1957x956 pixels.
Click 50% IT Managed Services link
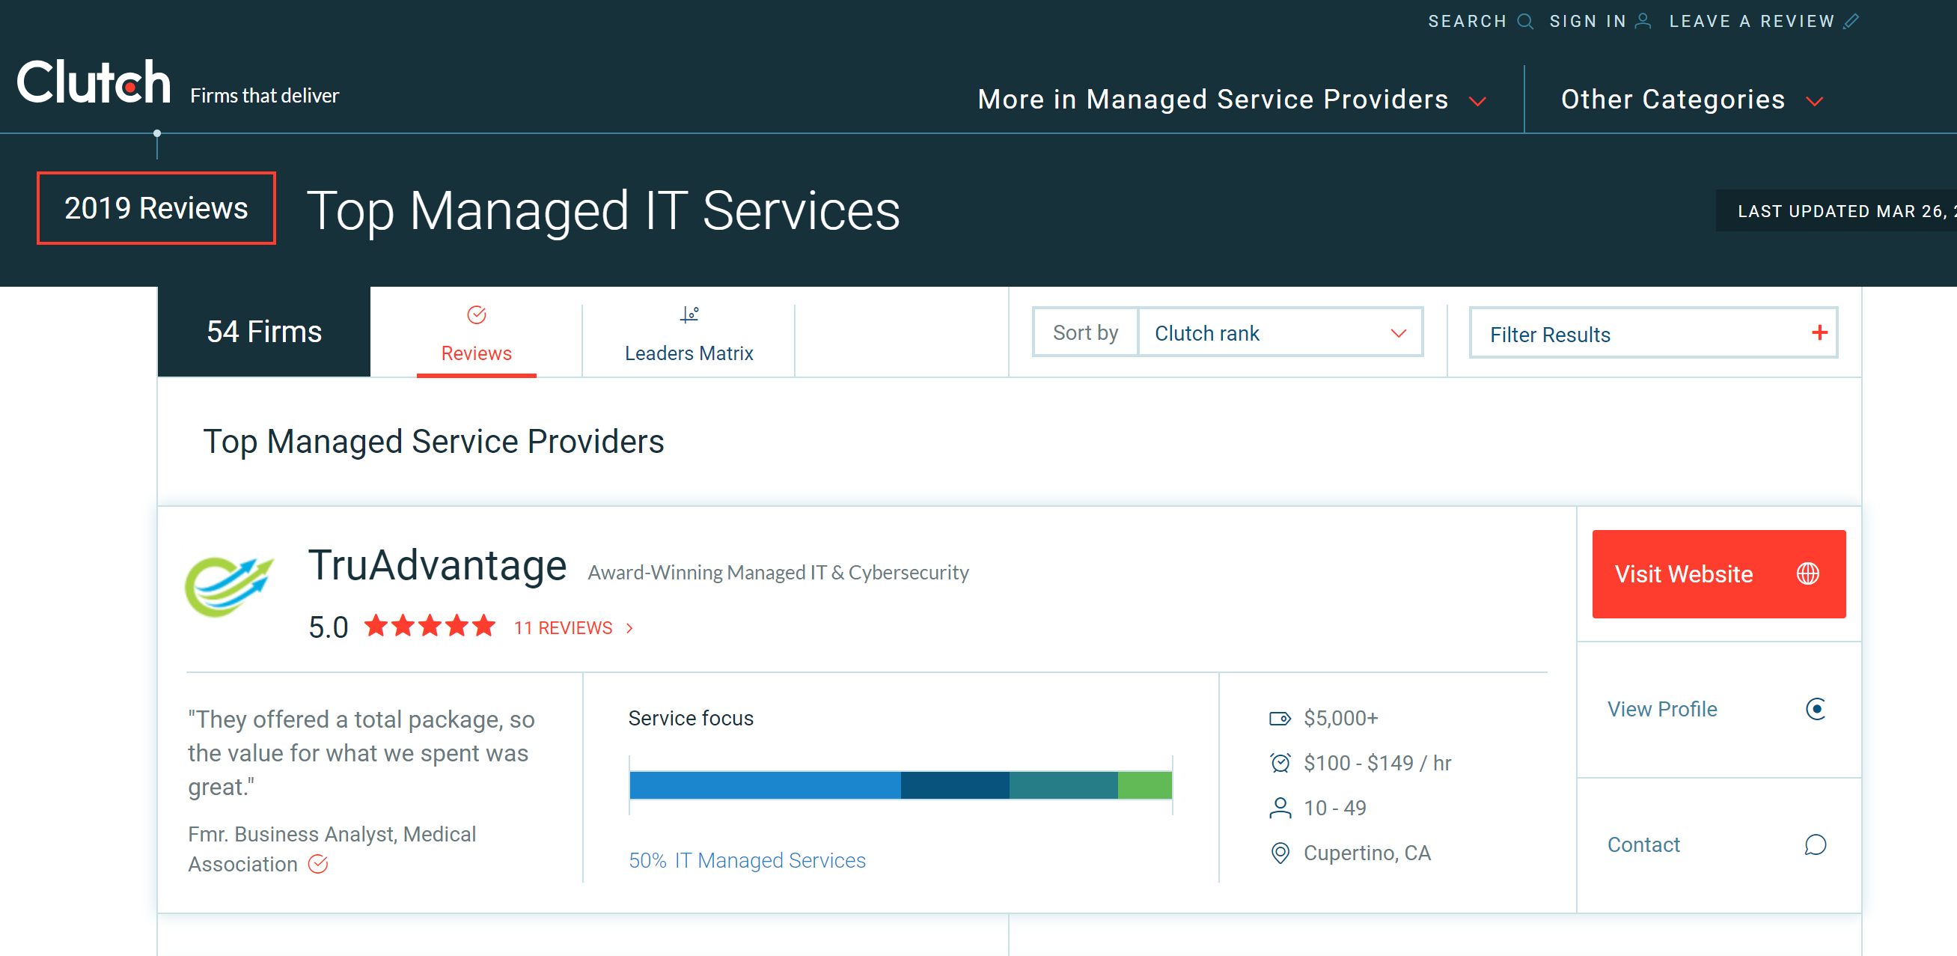pos(747,860)
